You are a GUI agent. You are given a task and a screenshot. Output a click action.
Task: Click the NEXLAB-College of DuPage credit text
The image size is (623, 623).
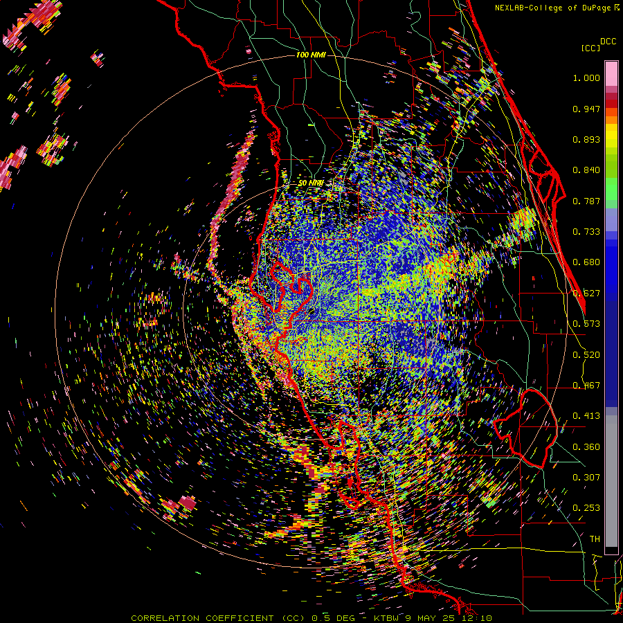coord(552,8)
